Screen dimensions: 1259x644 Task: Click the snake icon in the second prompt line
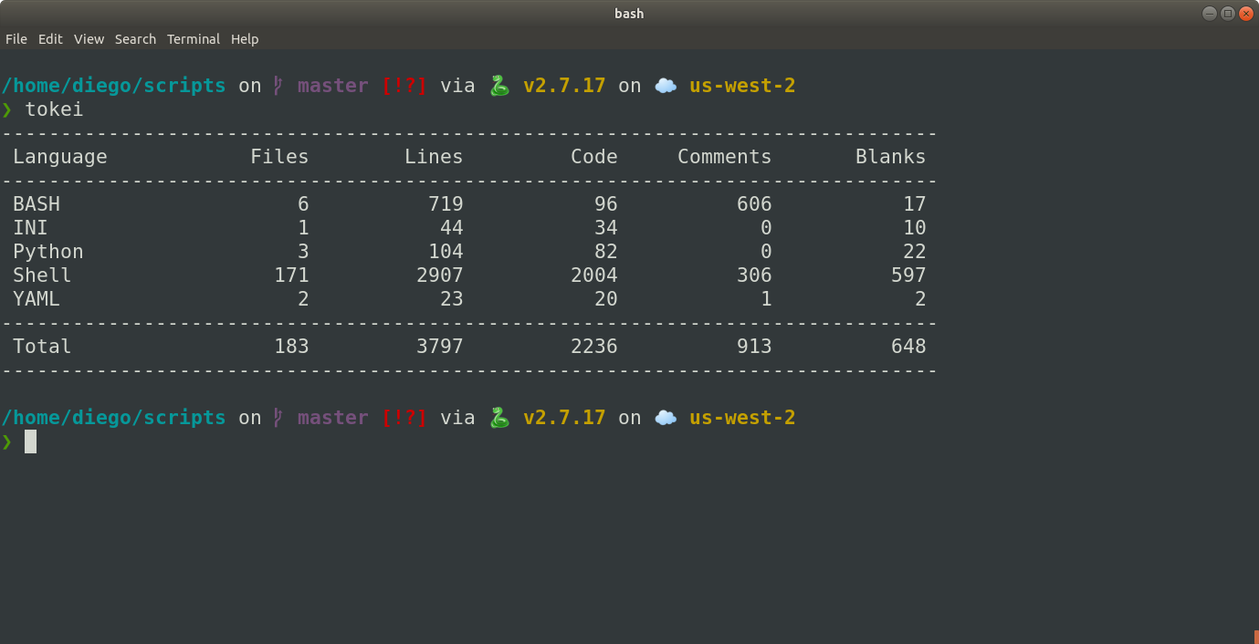click(498, 417)
